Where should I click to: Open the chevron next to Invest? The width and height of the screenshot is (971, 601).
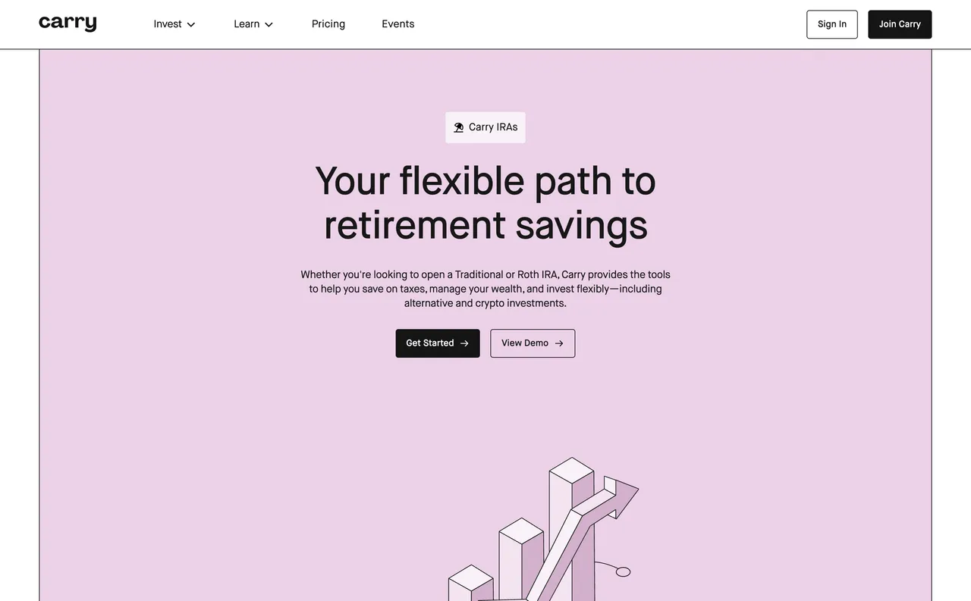pos(191,24)
